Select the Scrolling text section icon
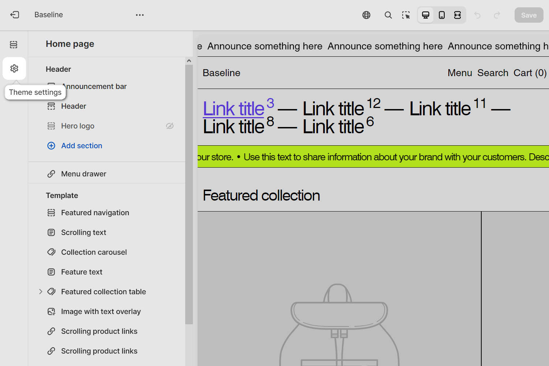The image size is (549, 366). (51, 232)
